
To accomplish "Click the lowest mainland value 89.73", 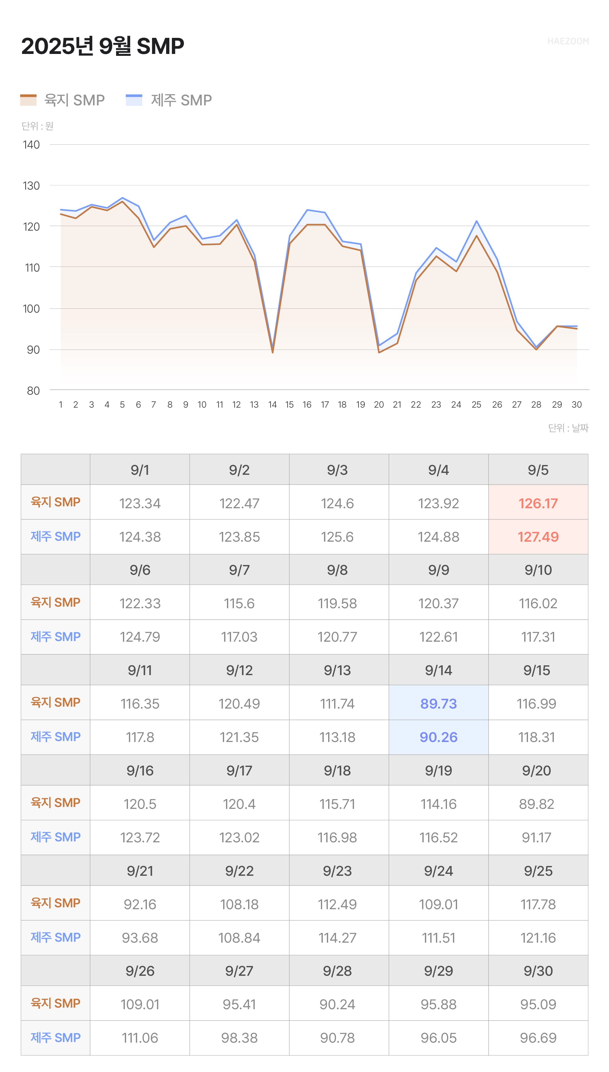I will 438,704.
